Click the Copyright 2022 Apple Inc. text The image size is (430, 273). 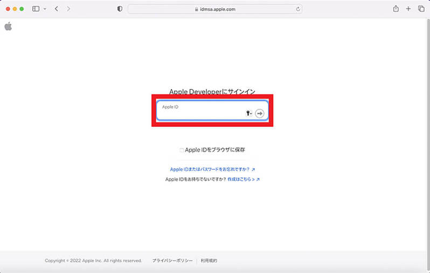(93, 261)
